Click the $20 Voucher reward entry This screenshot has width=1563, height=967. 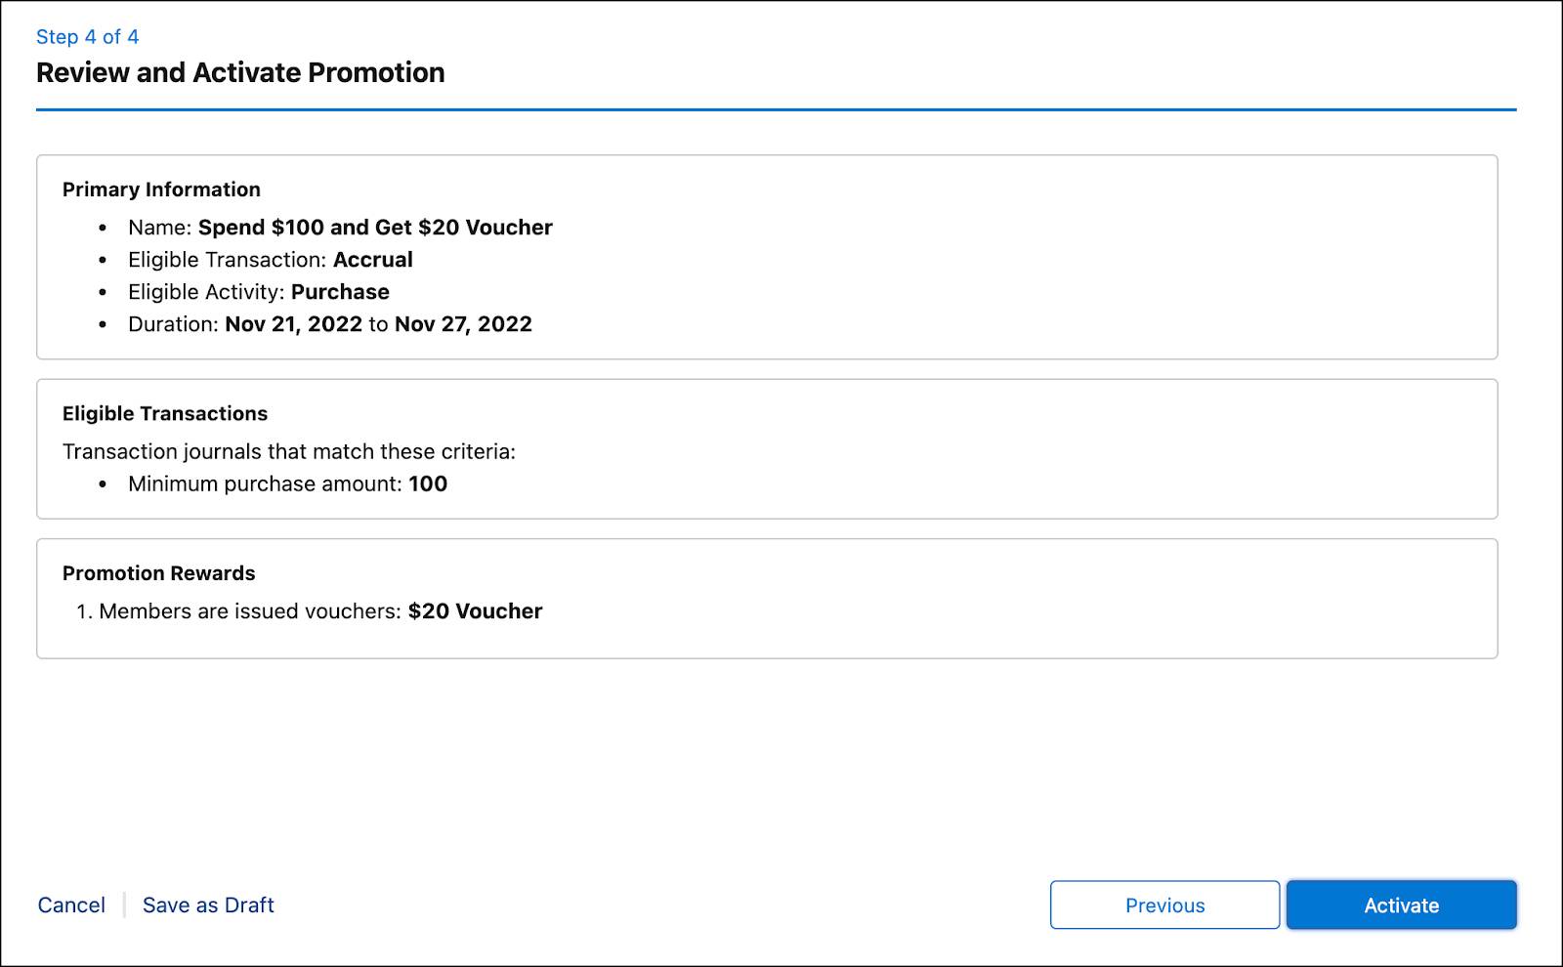pos(475,610)
